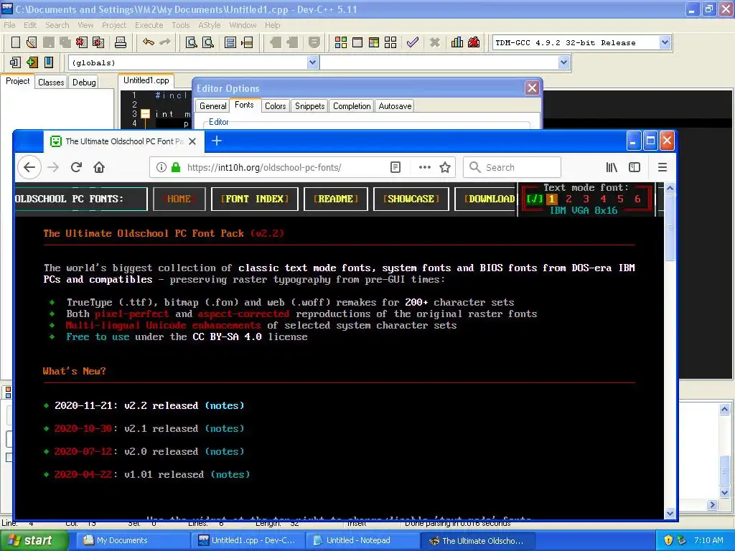Screen dimensions: 735x551
Task: Open the Tools menu in Dev-C++
Action: click(180, 25)
